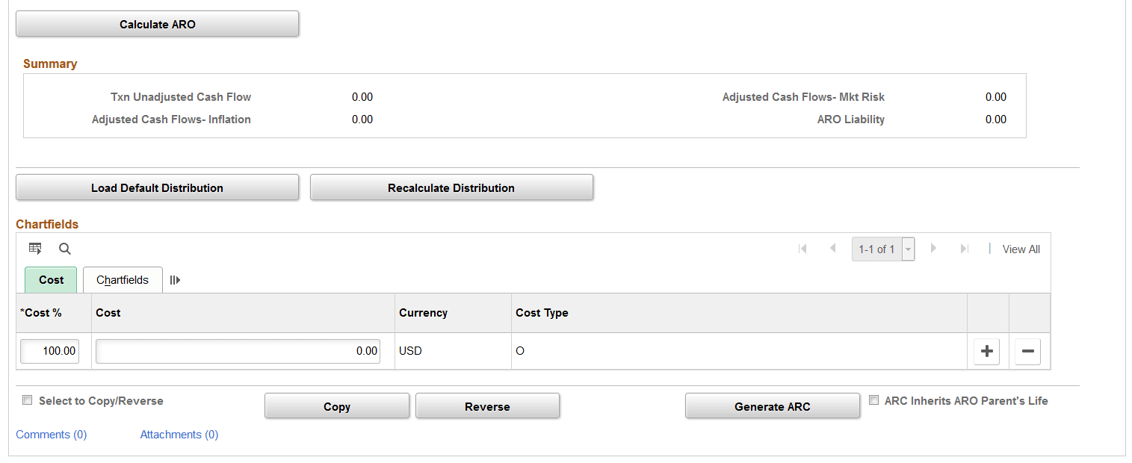The width and height of the screenshot is (1132, 463).
Task: Focus the Cost amount input field
Action: point(238,351)
